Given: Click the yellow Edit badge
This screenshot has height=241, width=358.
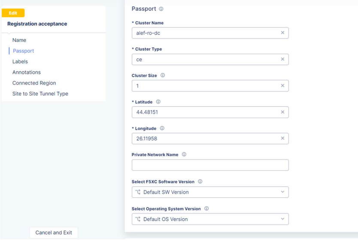Looking at the screenshot, I should [x=13, y=13].
